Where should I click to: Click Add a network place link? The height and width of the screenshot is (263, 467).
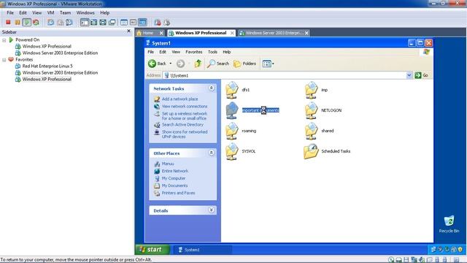[180, 99]
